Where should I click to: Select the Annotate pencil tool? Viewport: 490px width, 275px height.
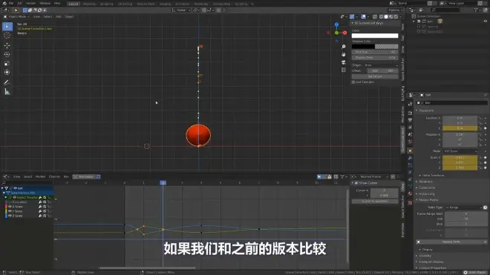click(x=7, y=83)
